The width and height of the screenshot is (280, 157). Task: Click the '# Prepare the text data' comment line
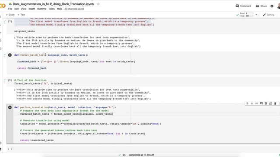click(x=64, y=111)
